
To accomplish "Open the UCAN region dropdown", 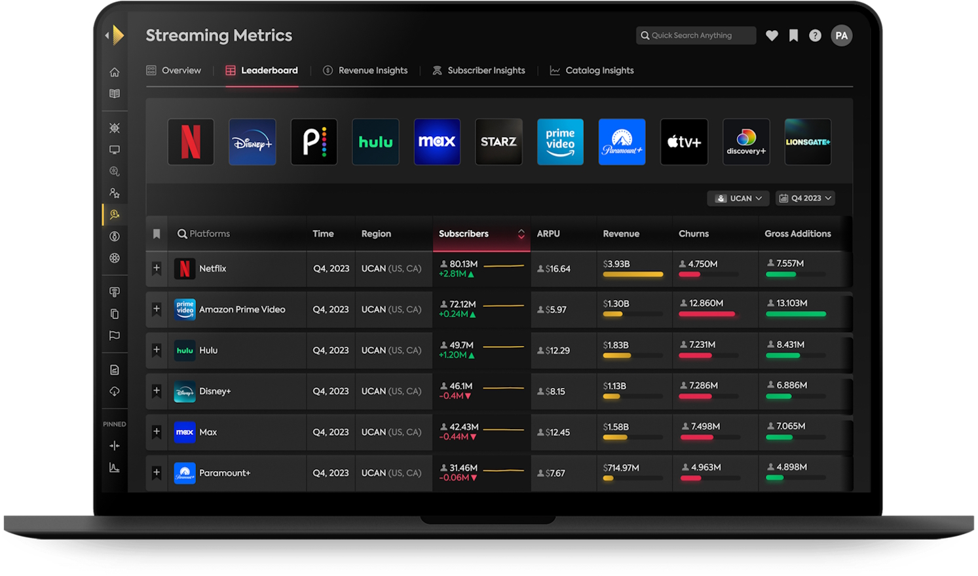I will [738, 198].
